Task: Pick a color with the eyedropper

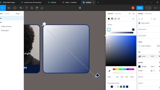Action: click(109, 71)
